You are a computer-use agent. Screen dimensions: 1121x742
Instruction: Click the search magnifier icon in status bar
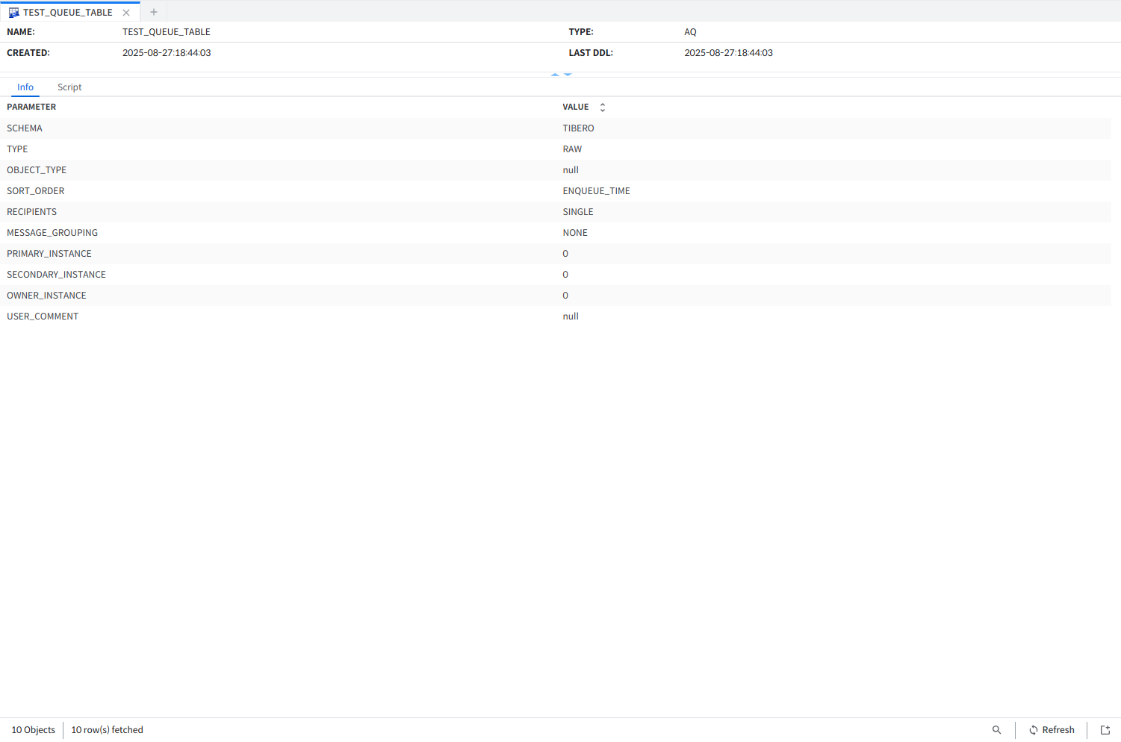tap(996, 730)
